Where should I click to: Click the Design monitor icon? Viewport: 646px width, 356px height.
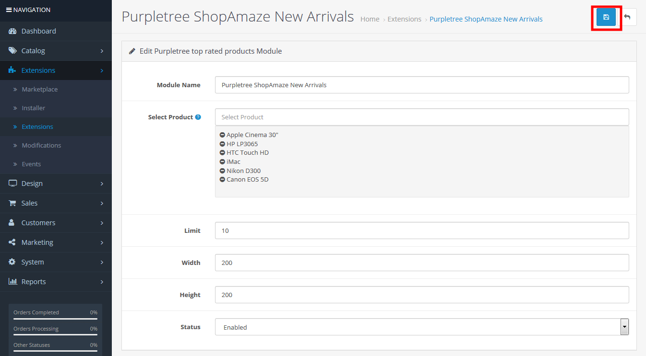[x=12, y=184]
